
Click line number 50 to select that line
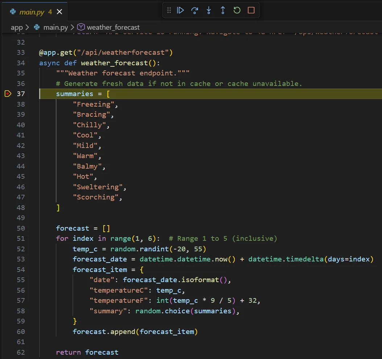(x=21, y=228)
